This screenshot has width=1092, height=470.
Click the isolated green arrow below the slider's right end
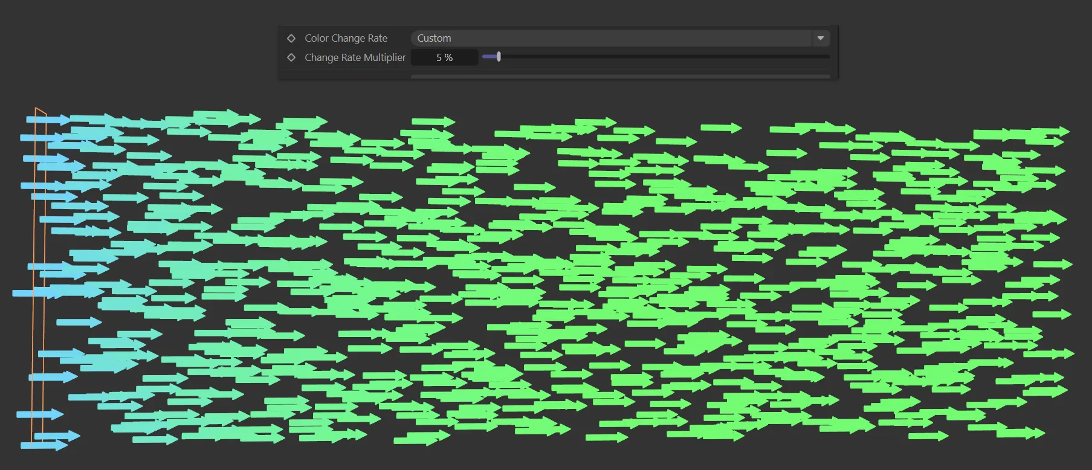click(x=721, y=128)
